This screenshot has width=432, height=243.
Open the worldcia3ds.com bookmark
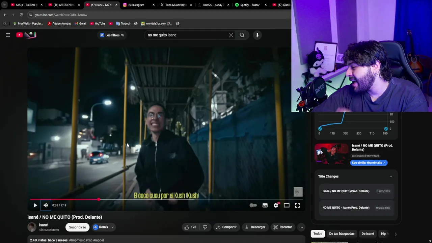tap(157, 23)
